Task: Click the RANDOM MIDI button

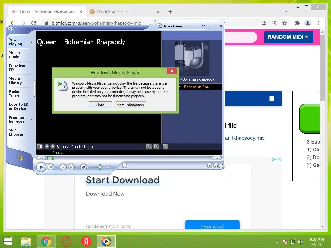Action: coord(289,37)
